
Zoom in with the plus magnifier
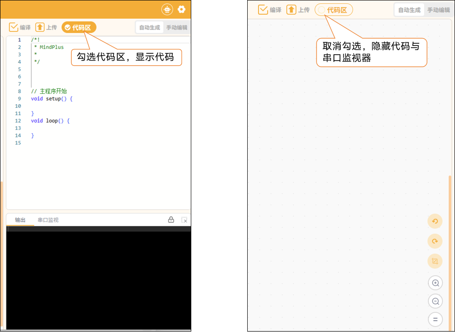click(x=435, y=283)
